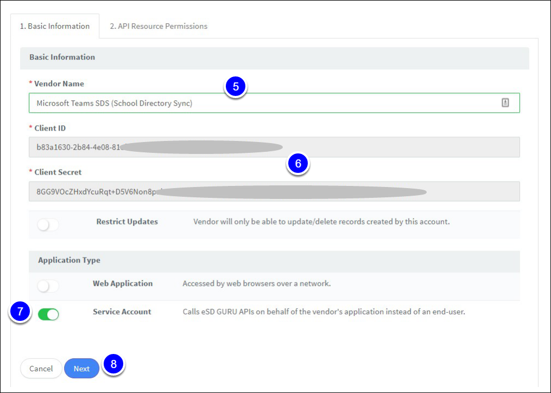
Task: Click 'Vendor will only be able to update' description
Action: 321,222
